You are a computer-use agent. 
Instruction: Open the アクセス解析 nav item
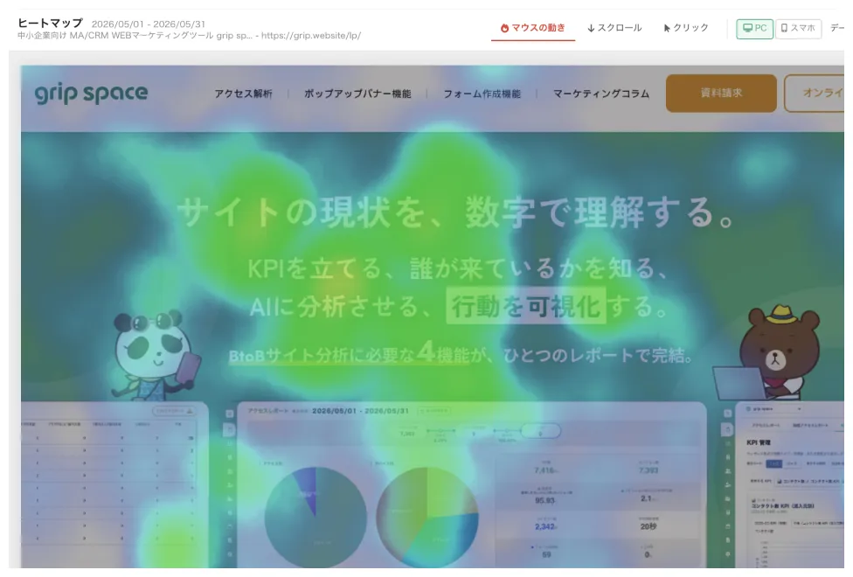pyautogui.click(x=243, y=94)
